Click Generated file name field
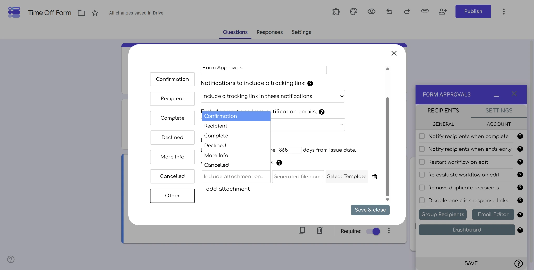534x270 pixels. pos(298,177)
